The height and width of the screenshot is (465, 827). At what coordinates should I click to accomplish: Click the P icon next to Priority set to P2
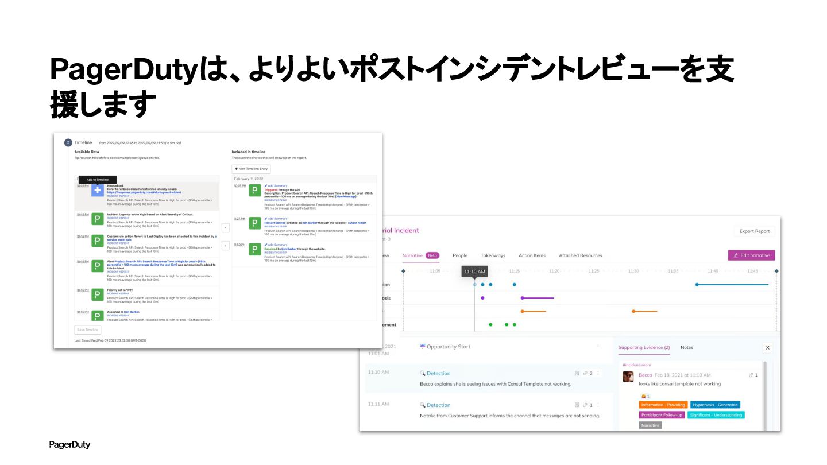coord(98,295)
